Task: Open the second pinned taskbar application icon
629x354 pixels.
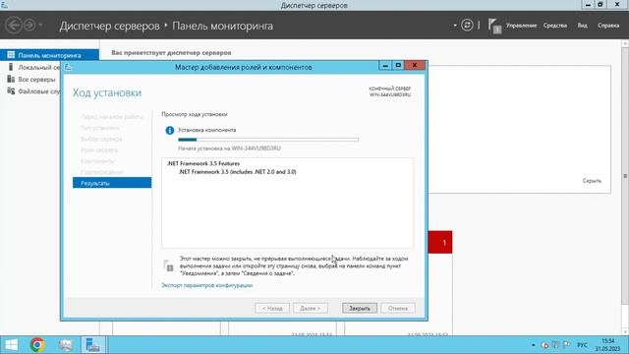Action: [66, 345]
